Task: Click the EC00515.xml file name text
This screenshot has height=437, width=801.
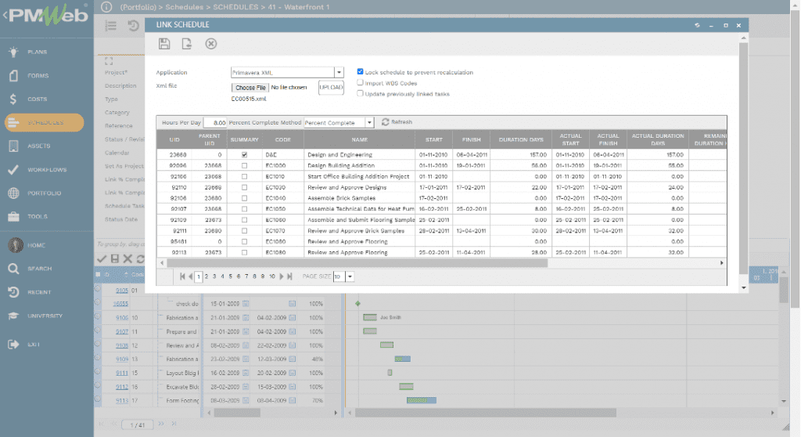Action: (x=249, y=99)
